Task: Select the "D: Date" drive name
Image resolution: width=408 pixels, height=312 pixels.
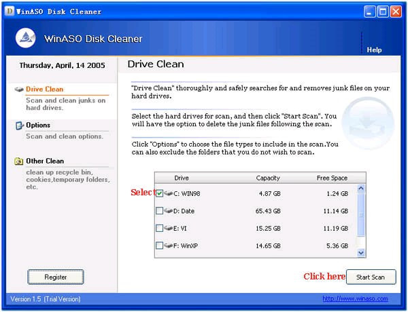Action: (x=184, y=211)
